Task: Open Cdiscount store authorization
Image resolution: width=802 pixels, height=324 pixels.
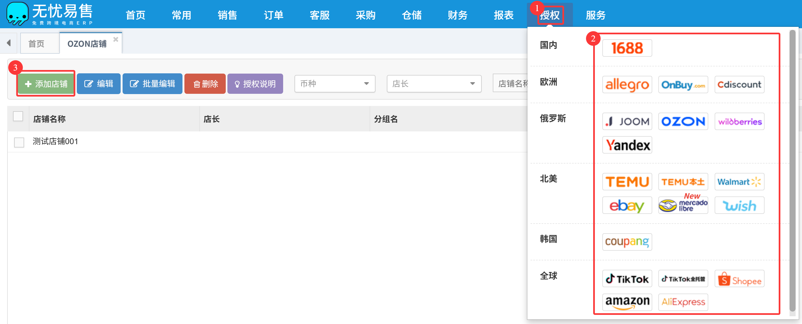Action: pos(739,84)
